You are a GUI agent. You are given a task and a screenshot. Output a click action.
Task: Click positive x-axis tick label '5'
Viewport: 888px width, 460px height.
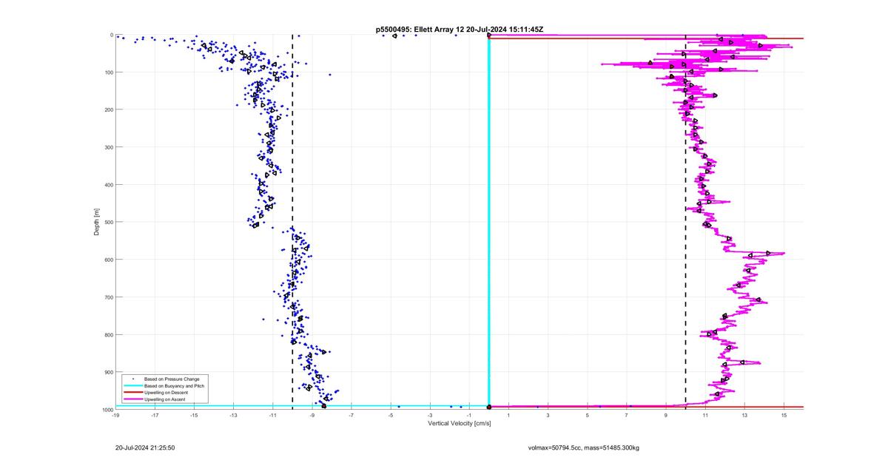point(588,415)
